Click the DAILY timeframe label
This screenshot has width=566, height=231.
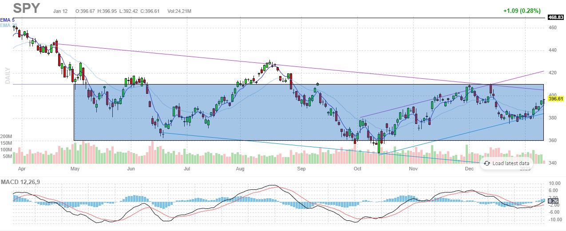coord(8,76)
